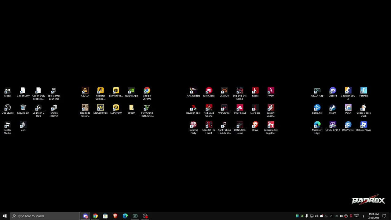
Task: Select the Red Dead Online shortcut
Action: click(x=209, y=111)
